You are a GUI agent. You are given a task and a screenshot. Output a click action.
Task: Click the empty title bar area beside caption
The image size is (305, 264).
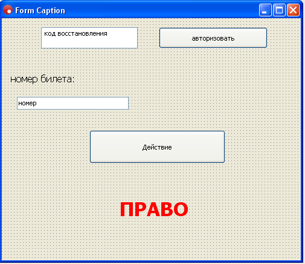click(161, 10)
